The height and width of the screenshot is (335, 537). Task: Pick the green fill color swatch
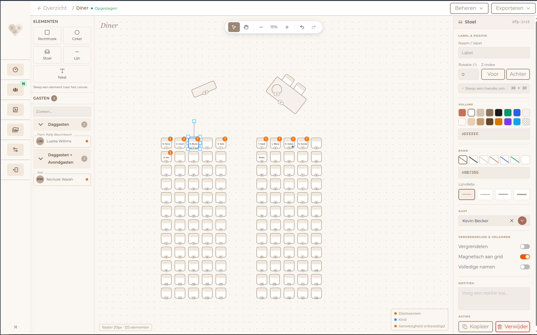coord(508,112)
